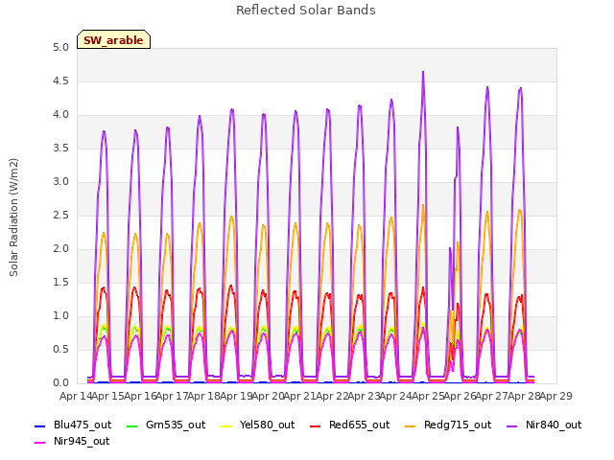Image resolution: width=614 pixels, height=460 pixels.
Task: Click the 1.5 y-axis tick label
Action: [x=60, y=283]
